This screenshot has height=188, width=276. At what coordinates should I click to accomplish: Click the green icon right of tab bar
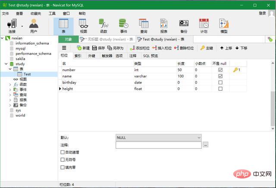270,39
